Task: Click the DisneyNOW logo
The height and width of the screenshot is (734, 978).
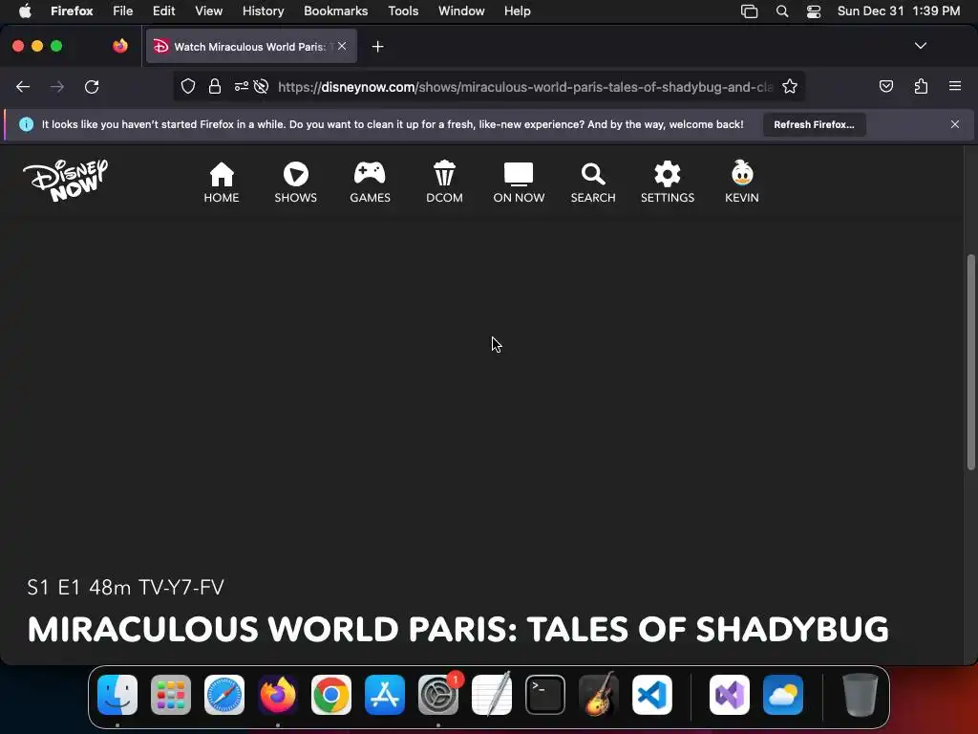Action: pos(66,181)
